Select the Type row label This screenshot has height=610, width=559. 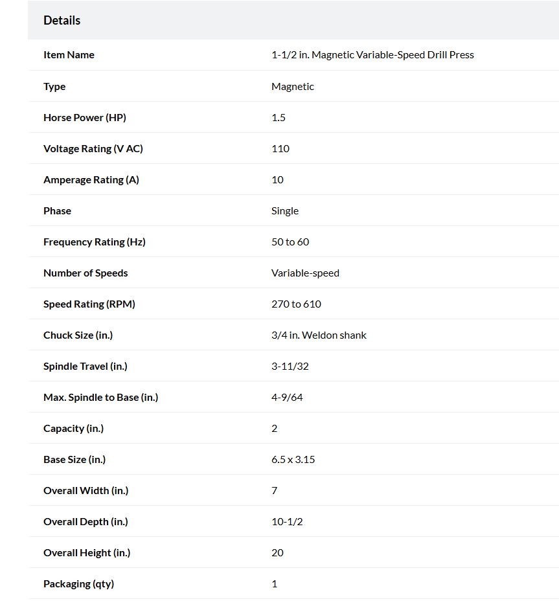point(54,86)
